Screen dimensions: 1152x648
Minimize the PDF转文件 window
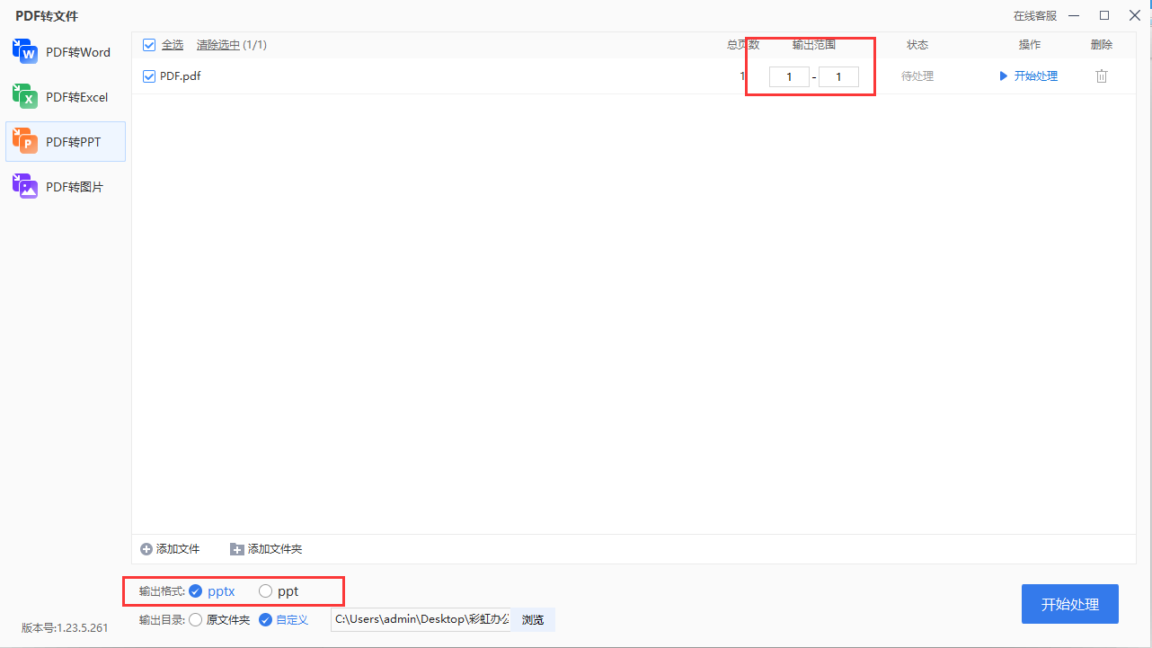[x=1076, y=16]
